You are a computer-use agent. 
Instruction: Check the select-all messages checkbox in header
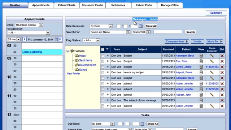tap(103, 49)
